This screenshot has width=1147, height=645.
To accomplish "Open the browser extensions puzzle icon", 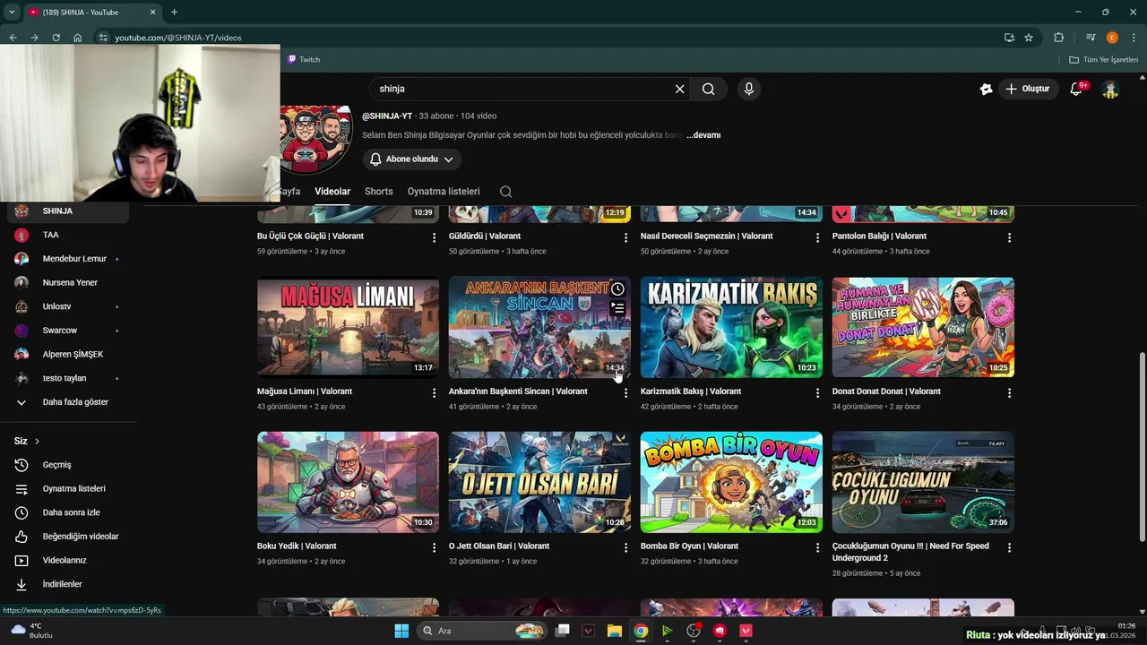I will tap(1058, 38).
